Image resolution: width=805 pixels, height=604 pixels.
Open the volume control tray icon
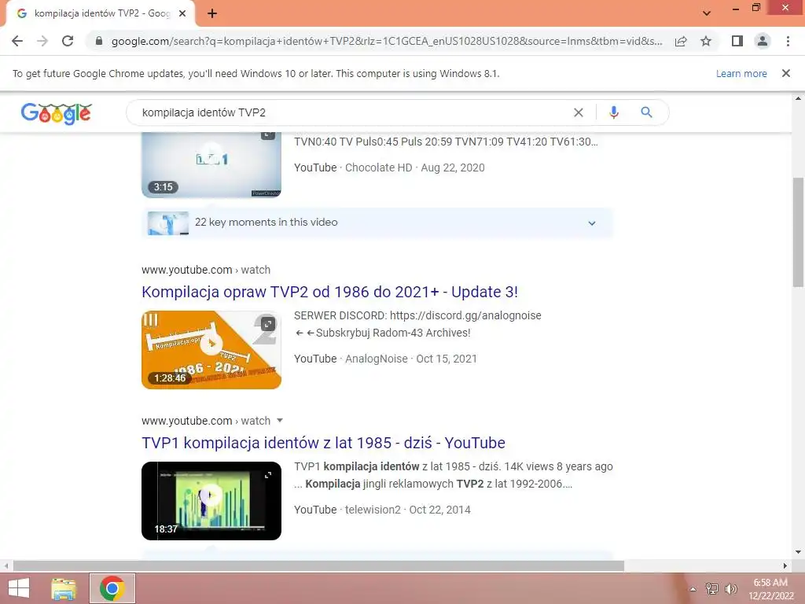730,589
